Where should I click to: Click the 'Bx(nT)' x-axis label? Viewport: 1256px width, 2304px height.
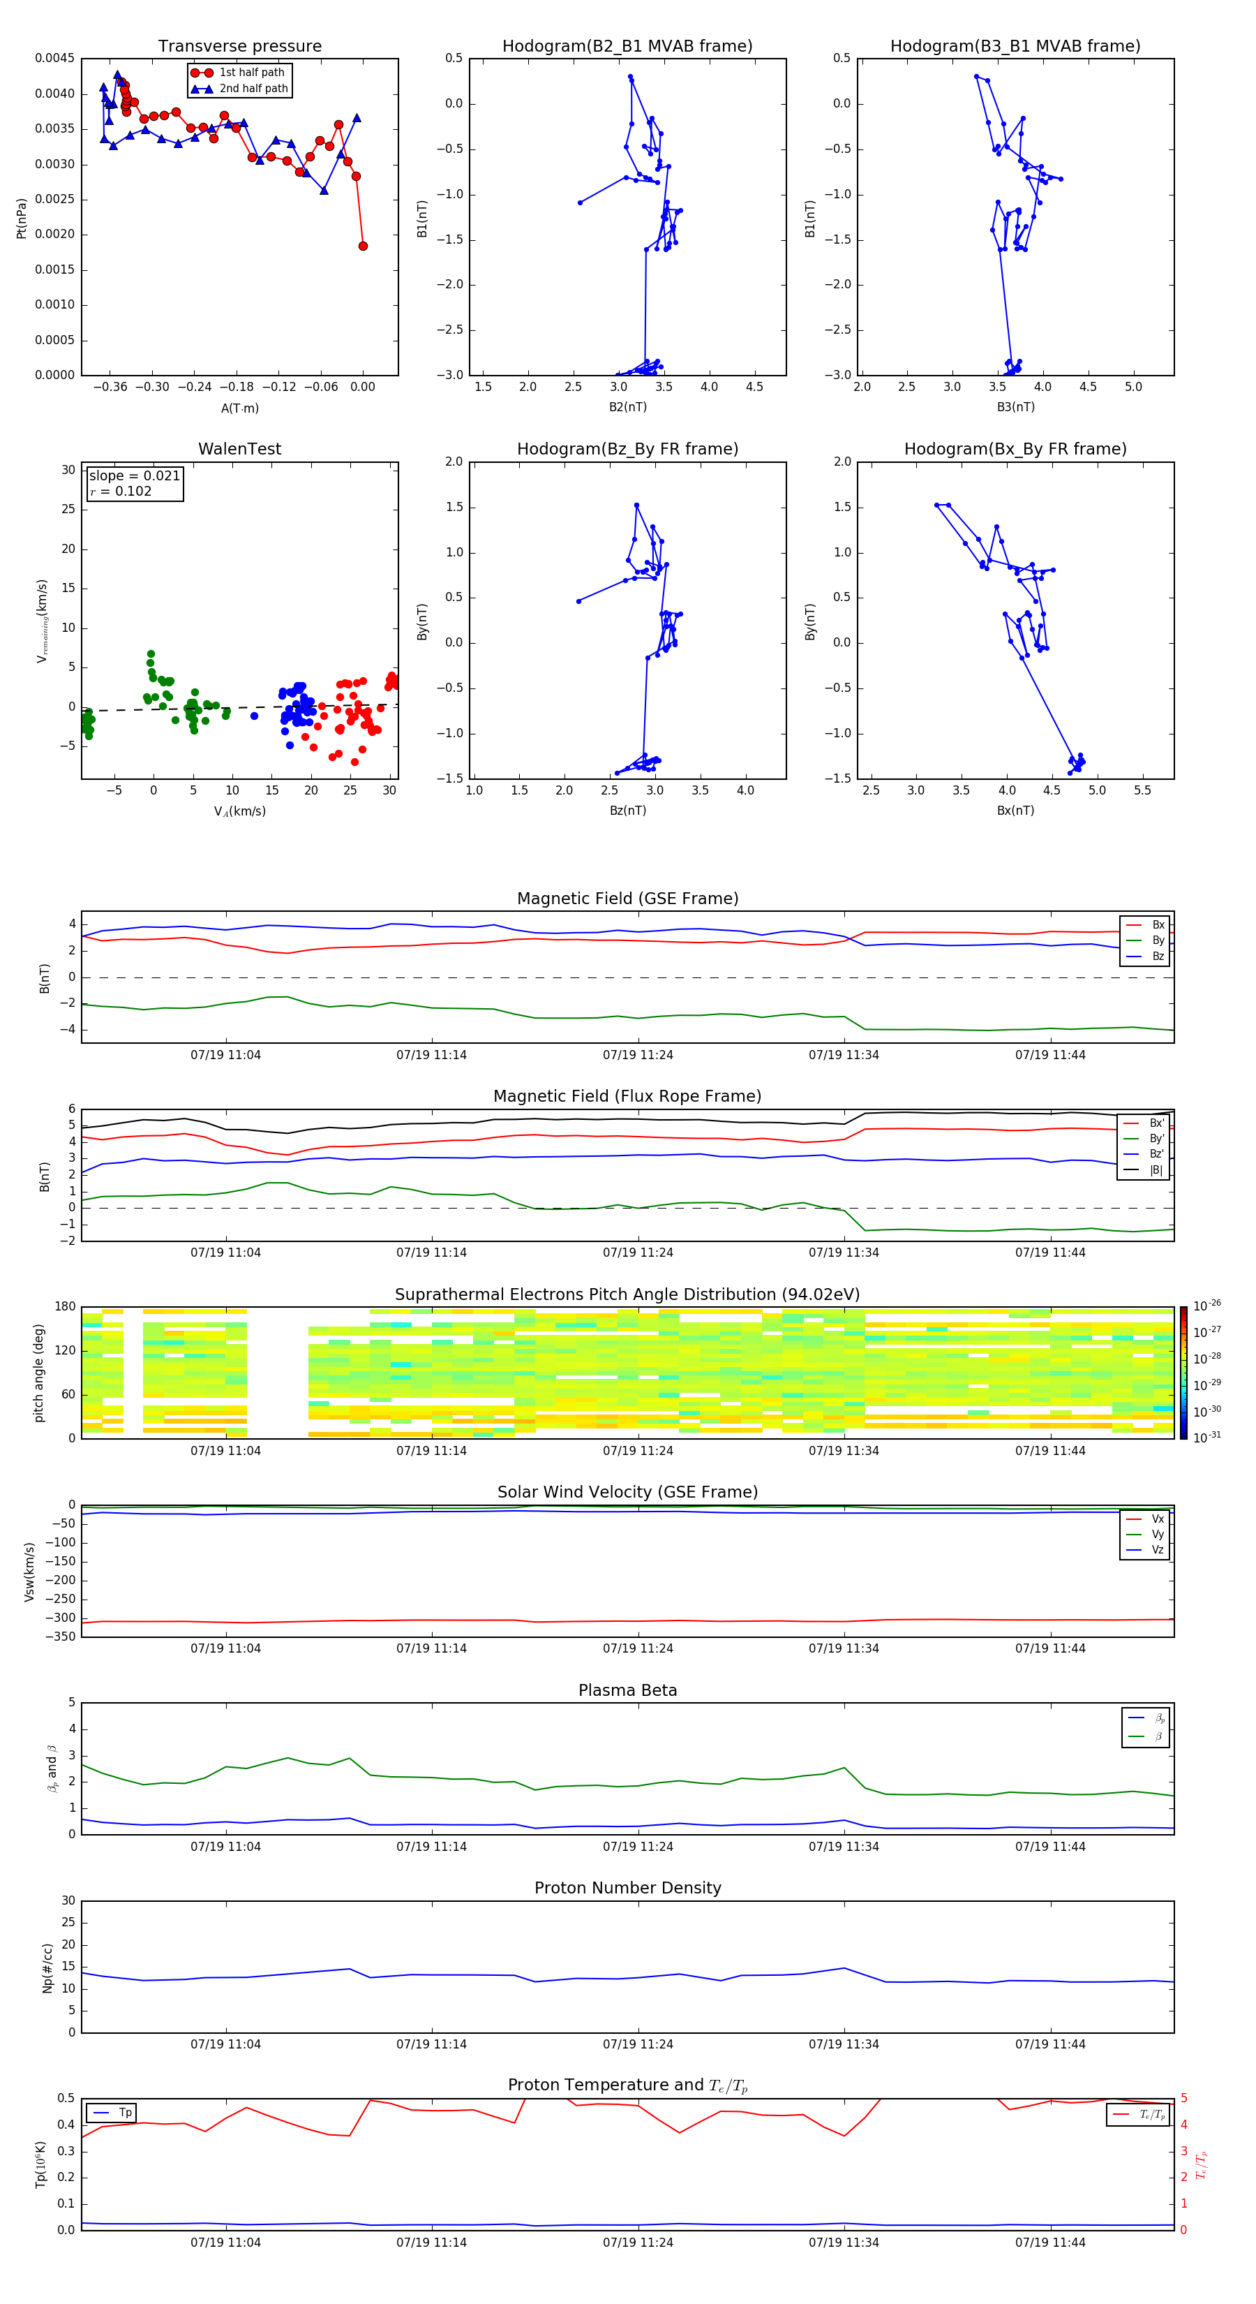coord(1015,811)
